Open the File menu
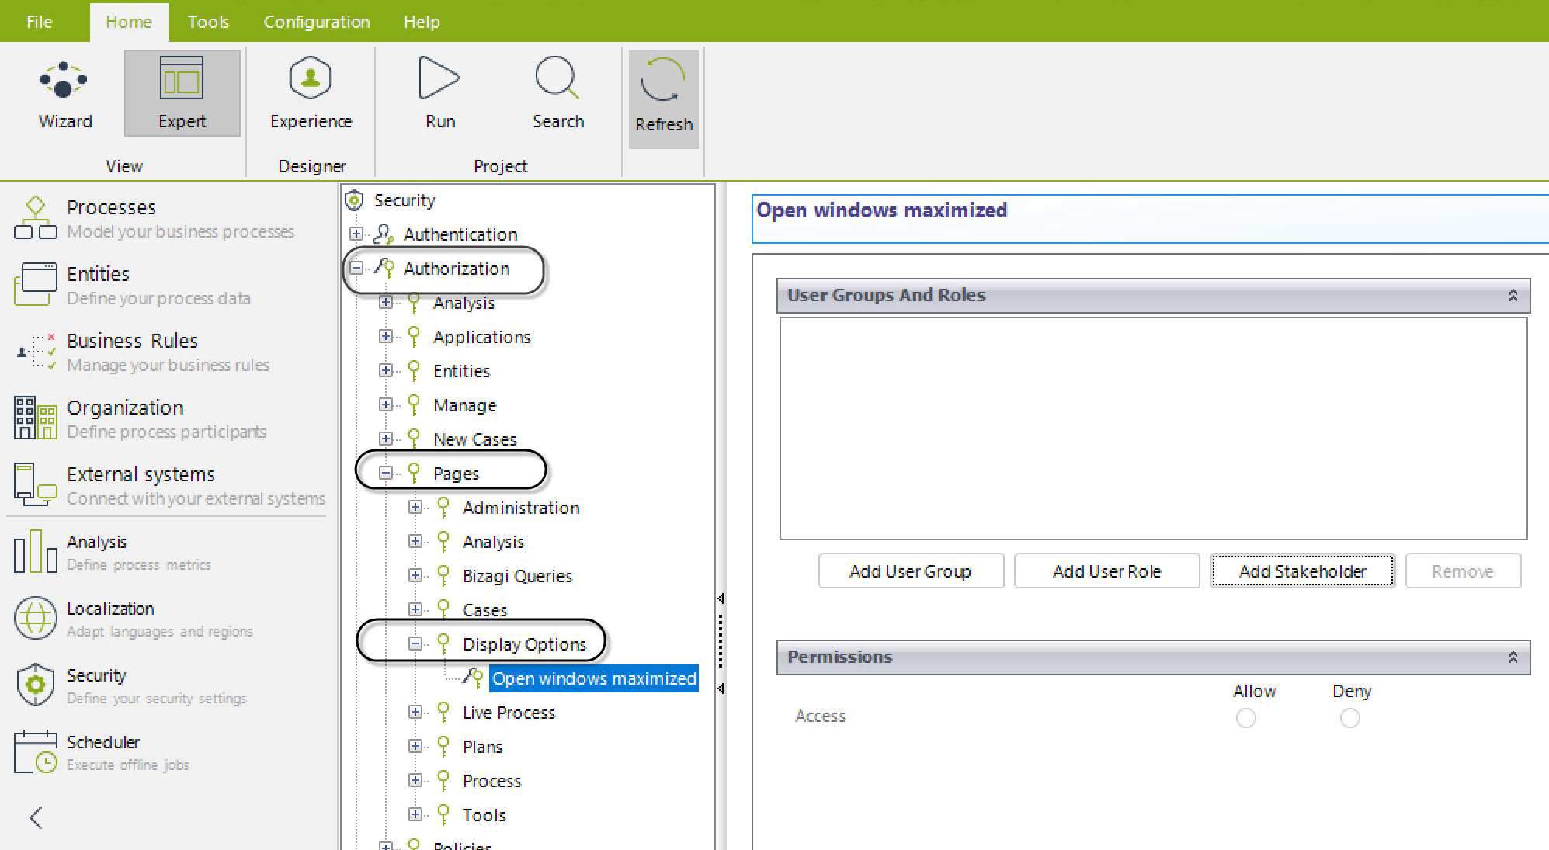This screenshot has height=850, width=1549. tap(39, 22)
